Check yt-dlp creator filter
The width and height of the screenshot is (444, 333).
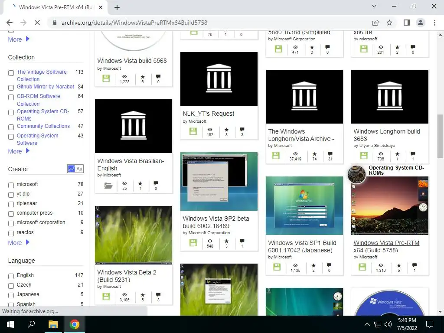[11, 195]
